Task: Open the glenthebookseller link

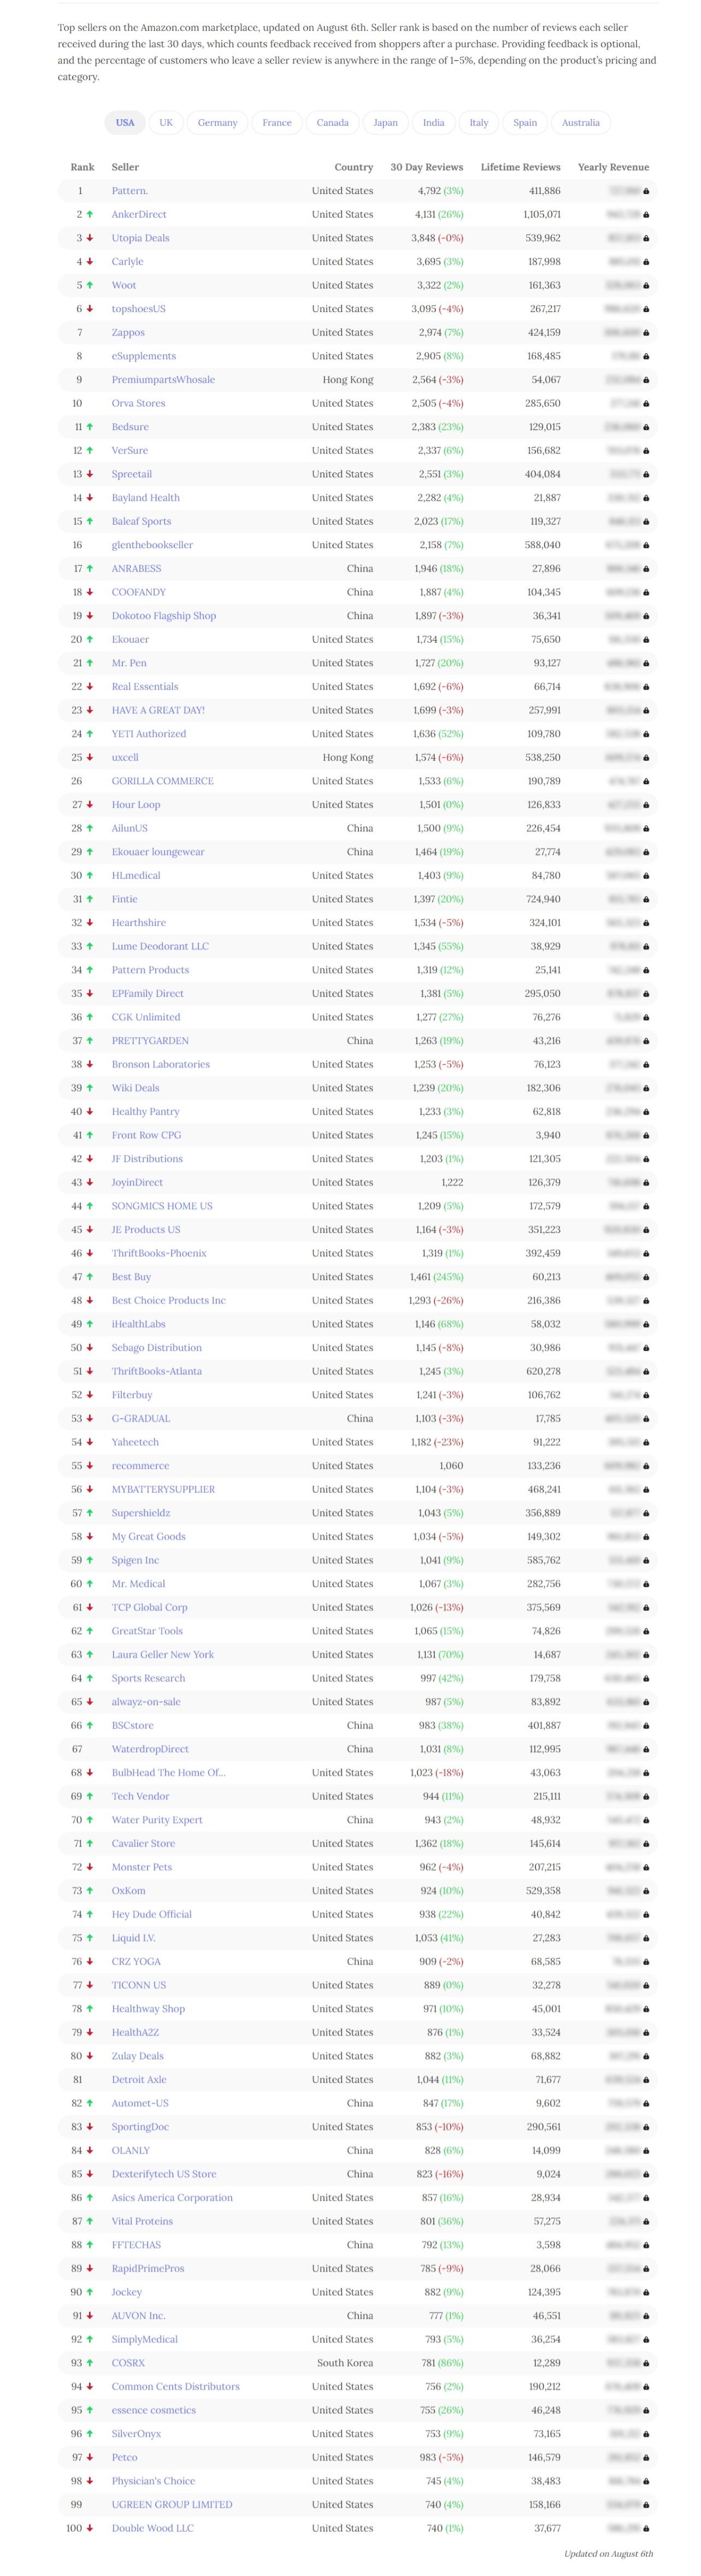Action: pos(152,545)
